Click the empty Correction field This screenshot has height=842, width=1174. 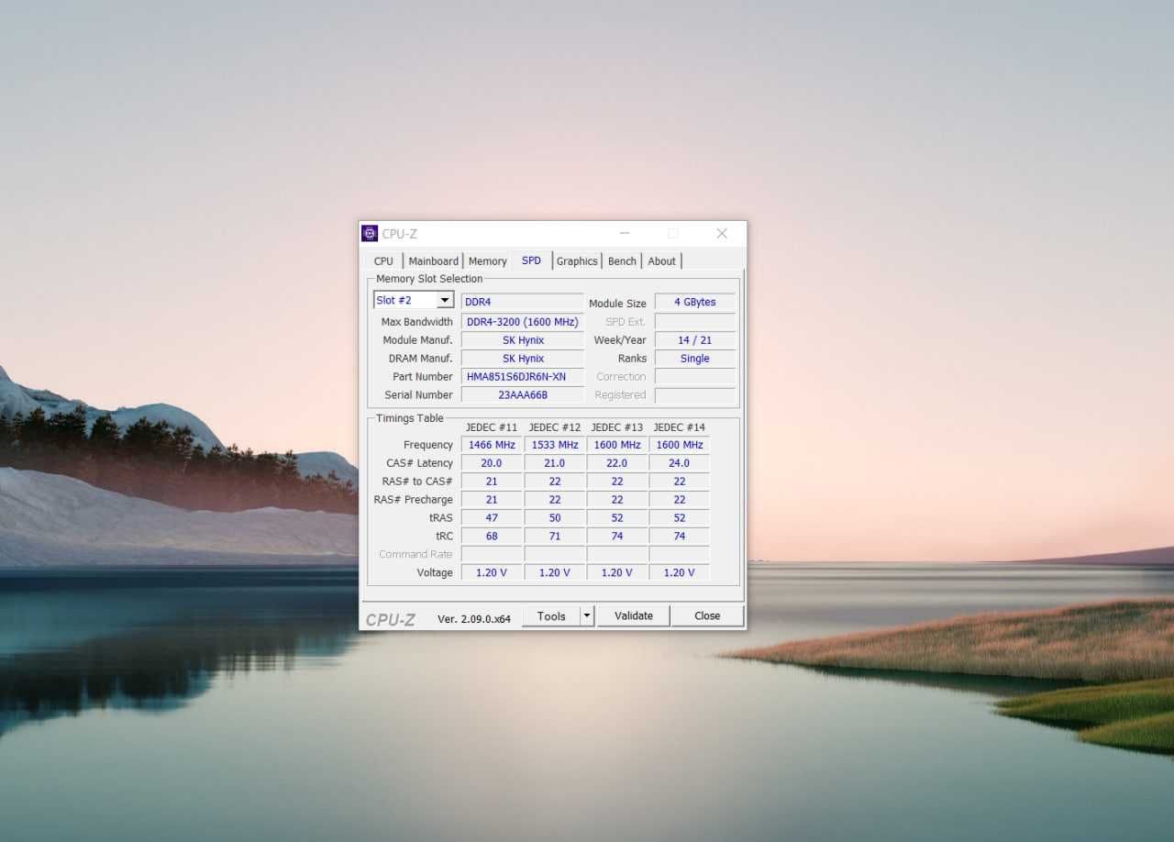[694, 377]
